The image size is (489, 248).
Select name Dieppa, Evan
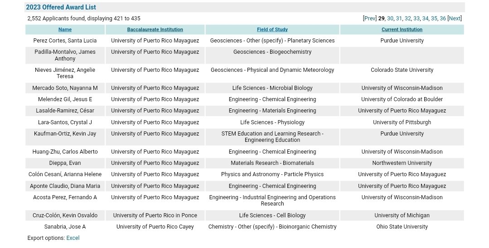tap(65, 163)
